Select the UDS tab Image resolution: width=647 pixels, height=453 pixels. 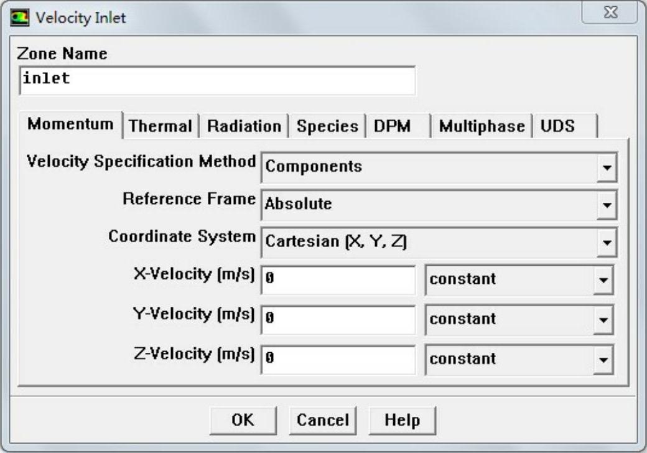coord(557,126)
